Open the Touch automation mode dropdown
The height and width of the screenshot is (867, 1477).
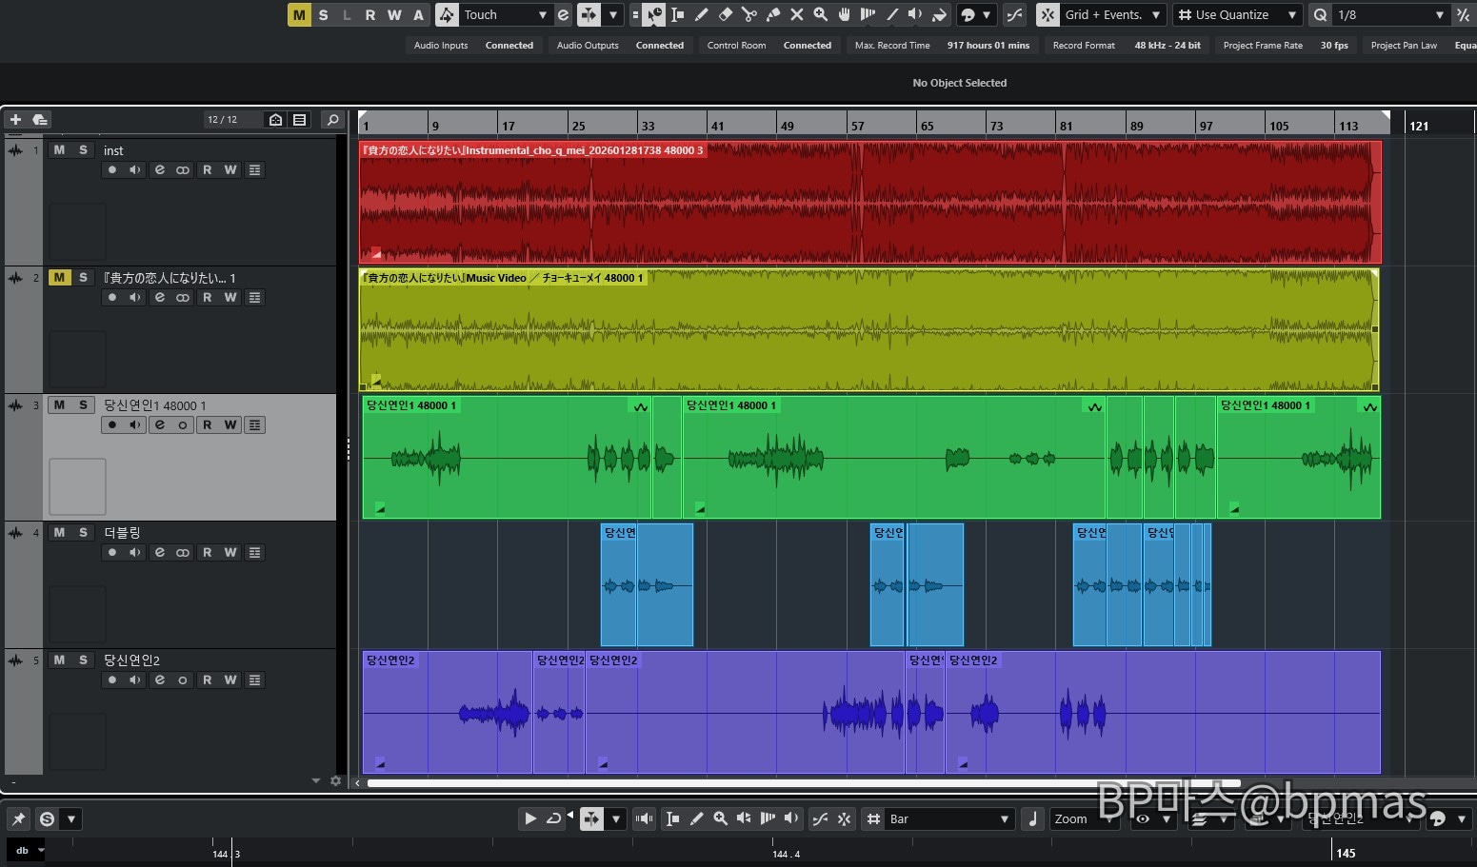coord(541,14)
